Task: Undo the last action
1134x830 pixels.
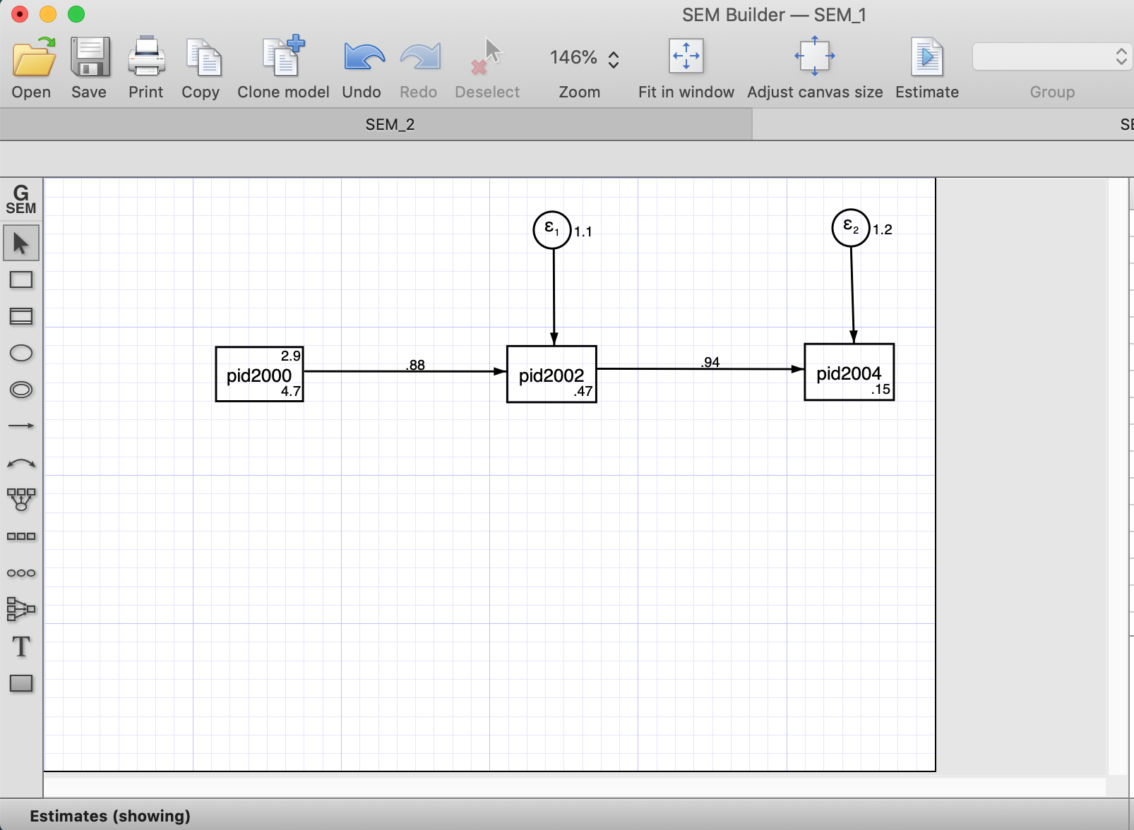Action: click(364, 56)
